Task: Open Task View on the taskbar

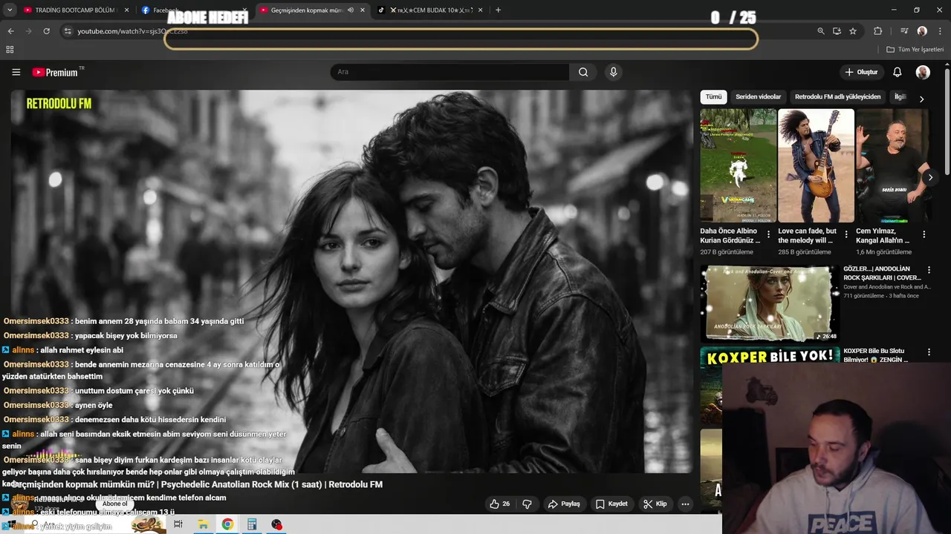Action: 178,524
